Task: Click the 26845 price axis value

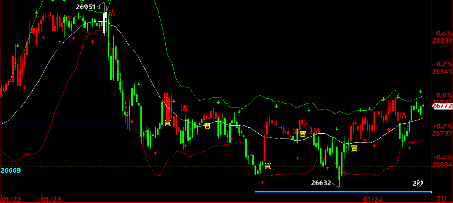Action: coord(442,71)
